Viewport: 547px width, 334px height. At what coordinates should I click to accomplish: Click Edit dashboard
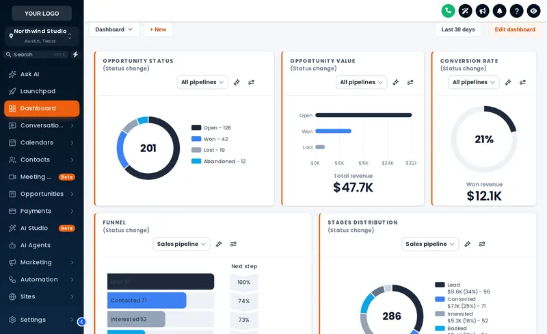(x=515, y=29)
